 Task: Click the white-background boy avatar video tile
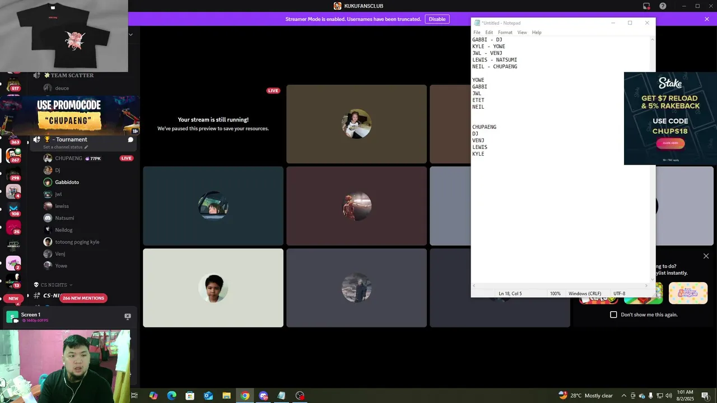(x=213, y=288)
